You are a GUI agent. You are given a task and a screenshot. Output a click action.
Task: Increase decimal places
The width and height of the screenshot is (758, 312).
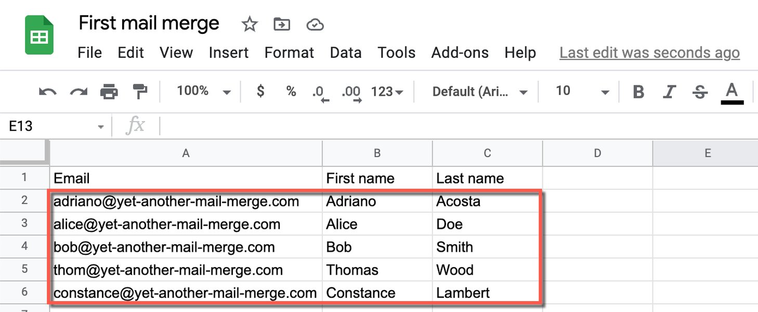351,93
